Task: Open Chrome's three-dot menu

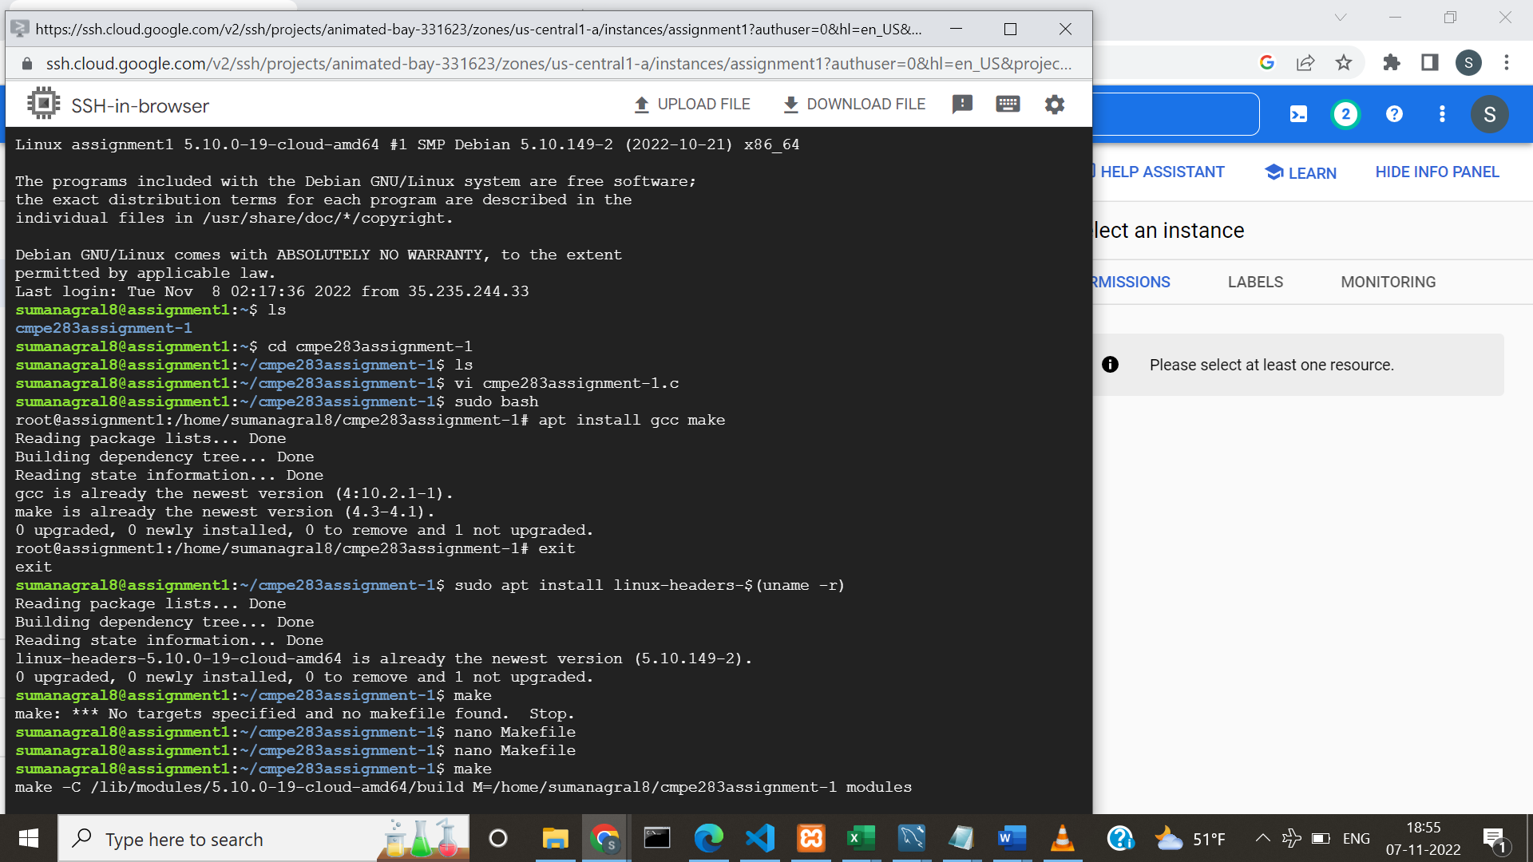Action: 1507,63
